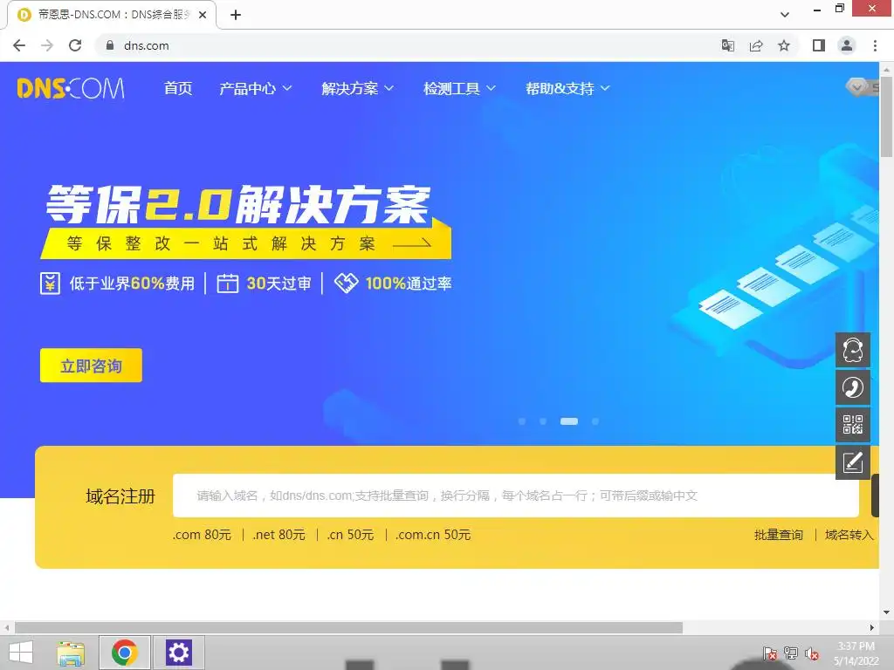
Task: Click the .cn 50元 price text
Action: coord(350,535)
